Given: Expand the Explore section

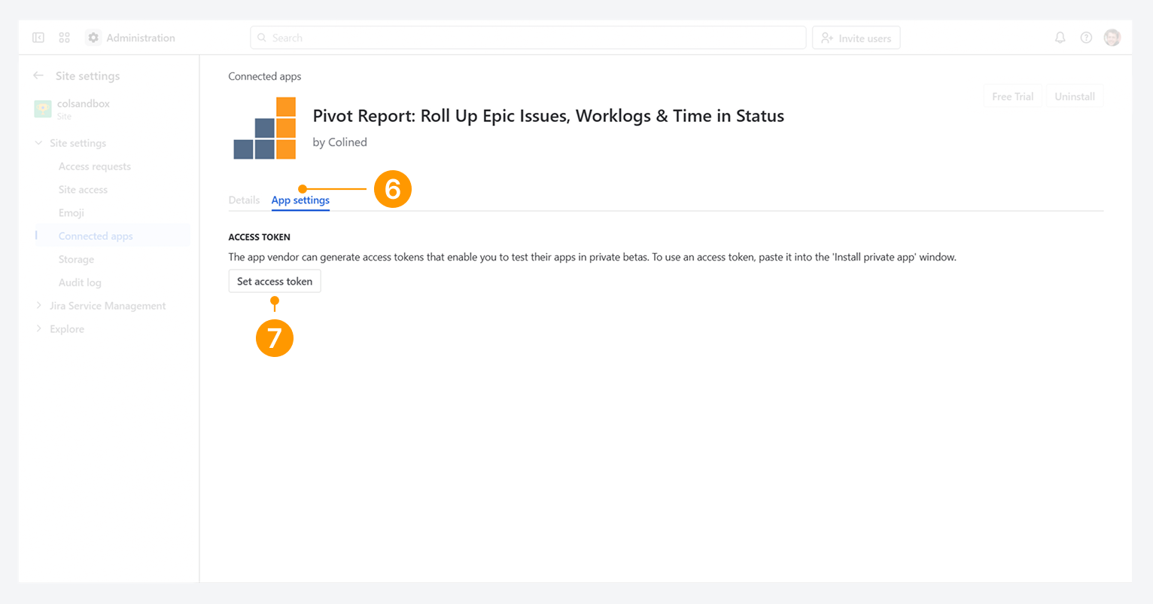Looking at the screenshot, I should coord(38,329).
